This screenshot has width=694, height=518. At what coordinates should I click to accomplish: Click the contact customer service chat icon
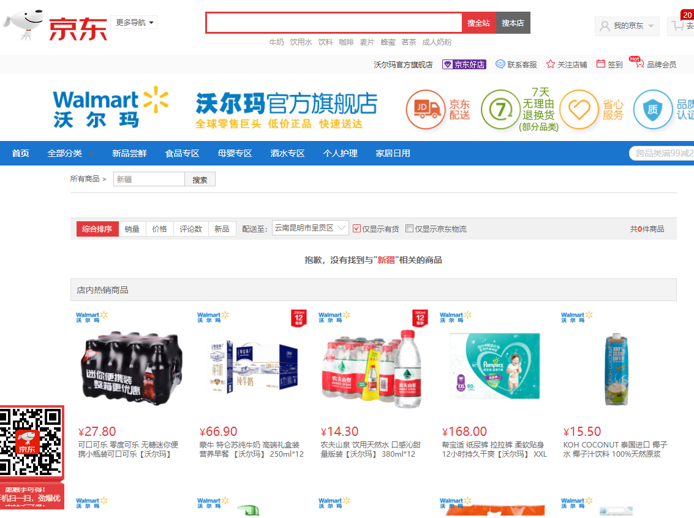point(500,64)
